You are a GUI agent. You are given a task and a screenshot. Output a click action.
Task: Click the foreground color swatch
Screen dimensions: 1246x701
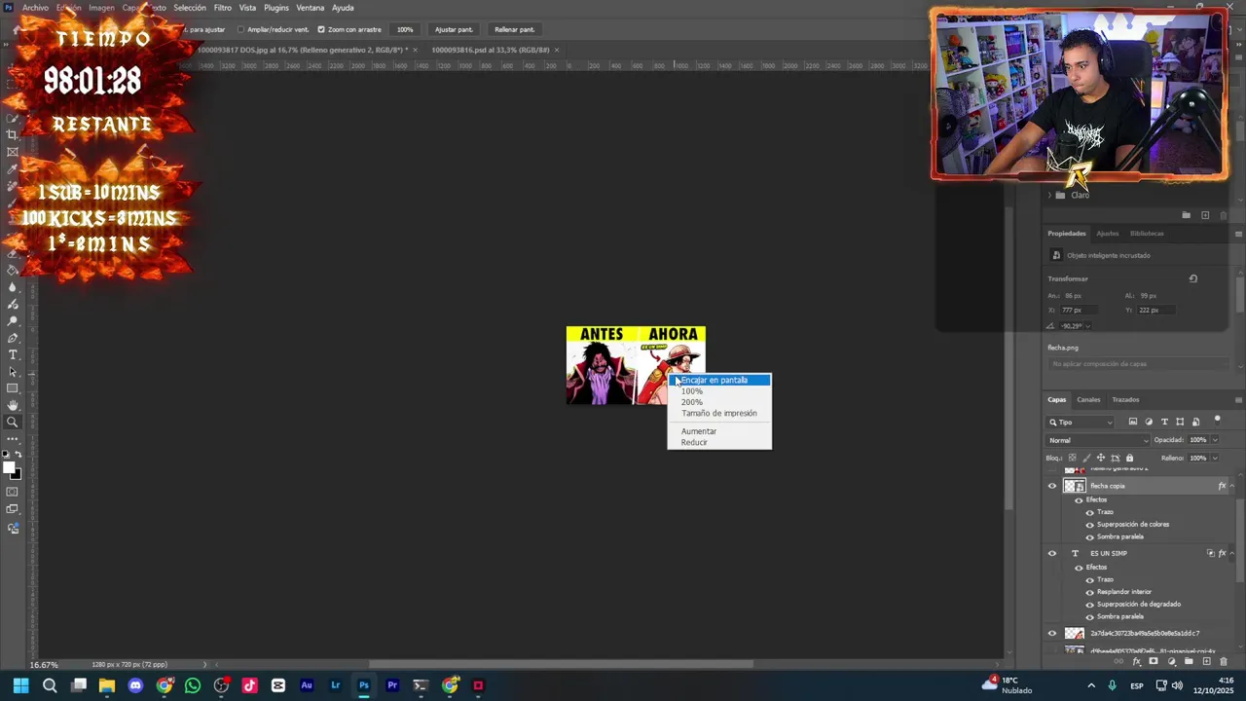point(9,467)
